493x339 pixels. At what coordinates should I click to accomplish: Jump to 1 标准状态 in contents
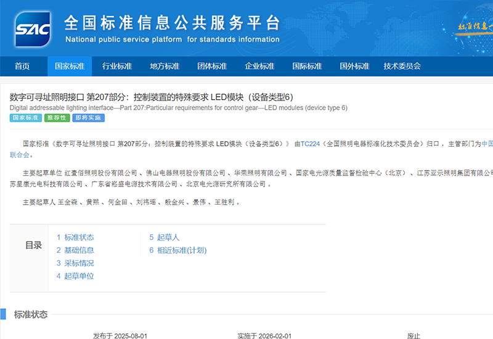tap(76, 237)
